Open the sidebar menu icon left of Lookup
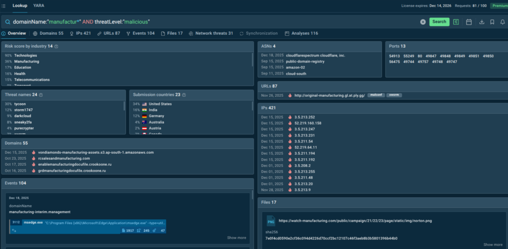The width and height of the screenshot is (508, 249). click(4, 5)
